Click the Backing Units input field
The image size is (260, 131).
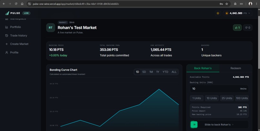219,89
